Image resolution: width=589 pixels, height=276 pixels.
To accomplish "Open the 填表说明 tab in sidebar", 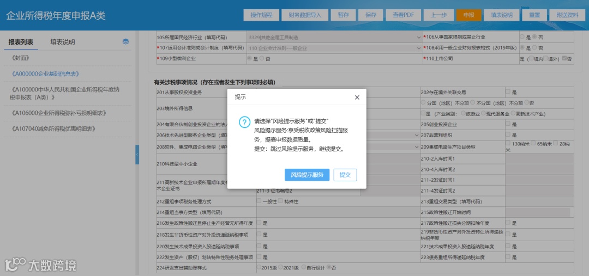I will [x=63, y=42].
